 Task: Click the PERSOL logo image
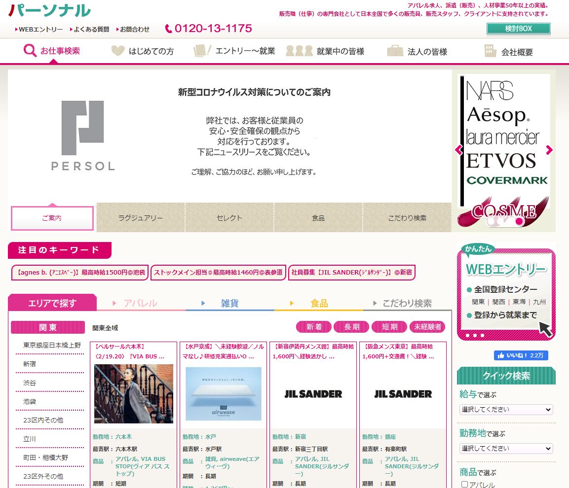click(x=83, y=136)
